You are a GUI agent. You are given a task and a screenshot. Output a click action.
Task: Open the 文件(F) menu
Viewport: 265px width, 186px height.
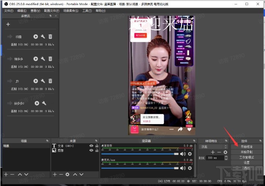8,11
